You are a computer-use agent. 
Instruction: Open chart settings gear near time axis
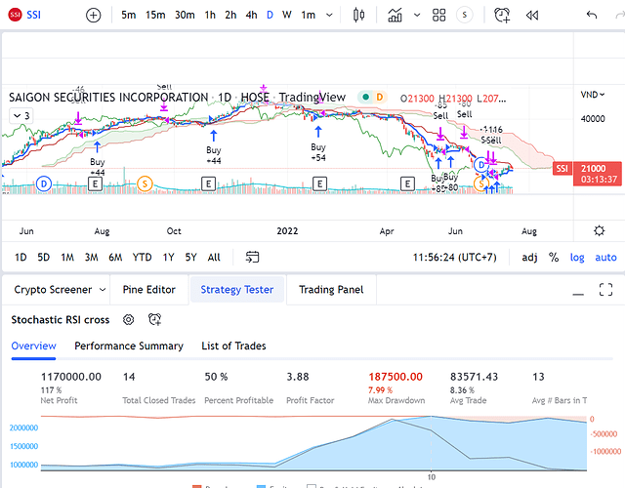coord(599,230)
